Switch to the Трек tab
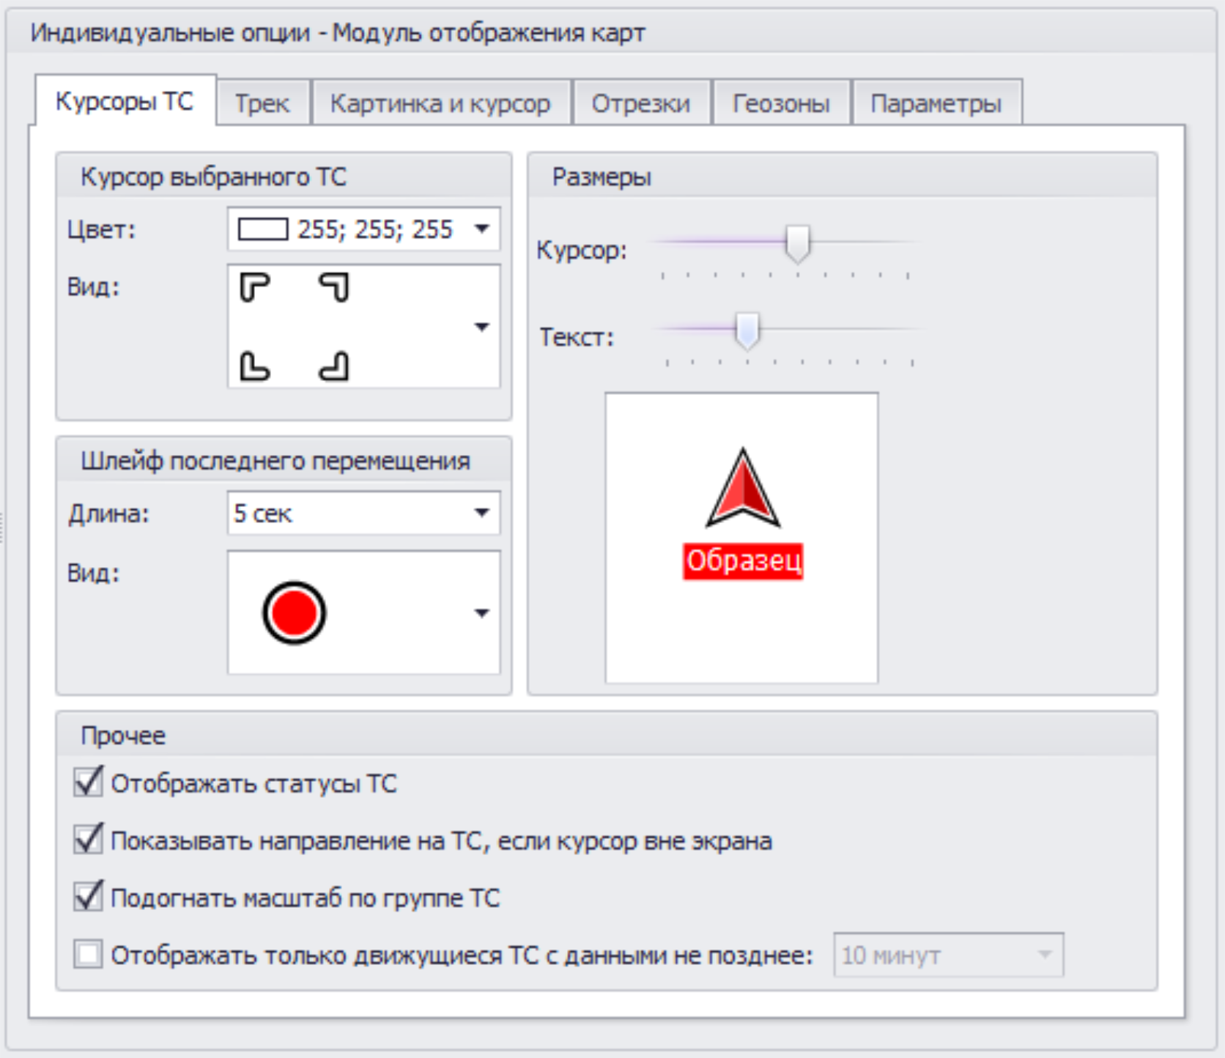Image resolution: width=1225 pixels, height=1058 pixels. point(262,103)
